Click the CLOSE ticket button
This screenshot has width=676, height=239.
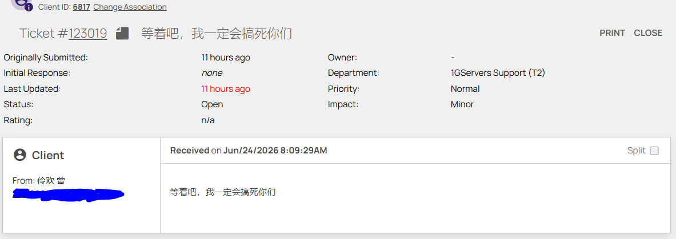tap(648, 33)
